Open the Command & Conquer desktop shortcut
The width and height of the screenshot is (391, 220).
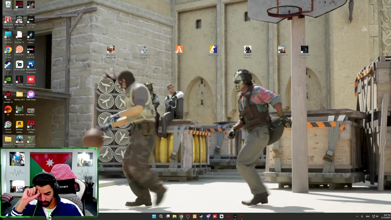pyautogui.click(x=145, y=51)
